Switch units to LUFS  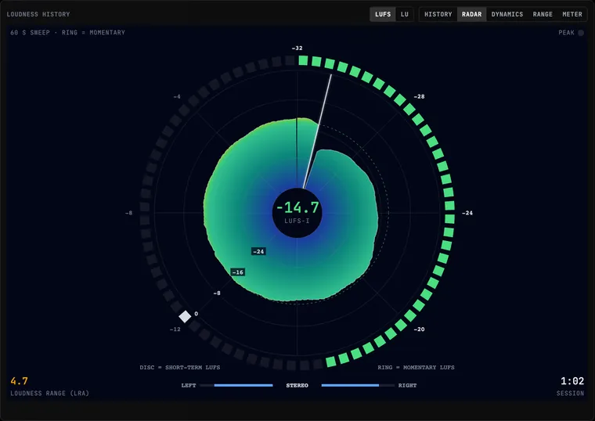pos(383,14)
